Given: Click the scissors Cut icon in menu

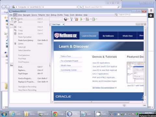Looking at the screenshot, I should [x=15, y=27].
